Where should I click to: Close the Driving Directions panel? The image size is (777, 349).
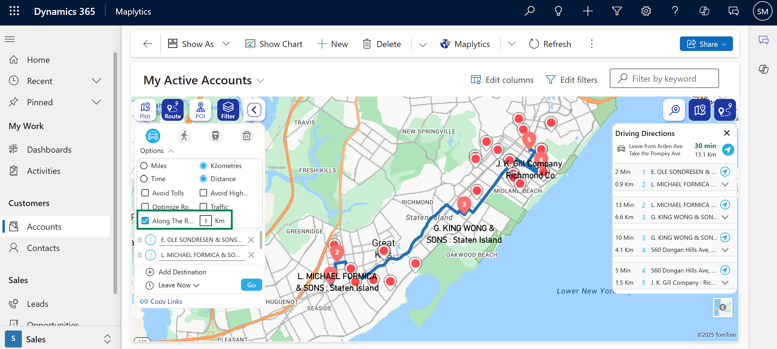[727, 133]
